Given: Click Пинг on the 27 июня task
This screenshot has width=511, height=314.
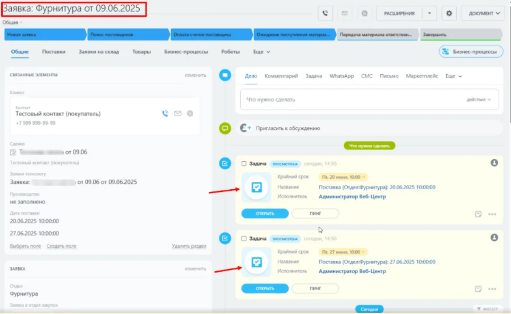Looking at the screenshot, I should pyautogui.click(x=315, y=288).
